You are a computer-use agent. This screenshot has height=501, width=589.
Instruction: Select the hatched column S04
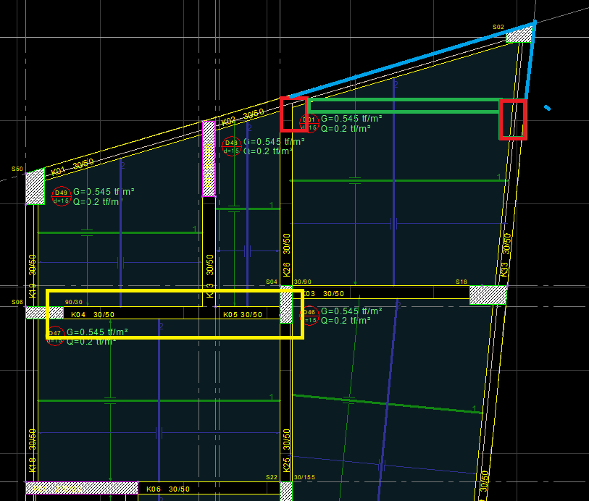286,306
